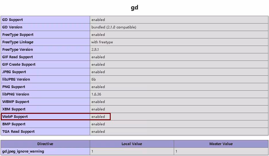Select the GD Version label cell
The width and height of the screenshot is (269, 156).
click(x=12, y=27)
